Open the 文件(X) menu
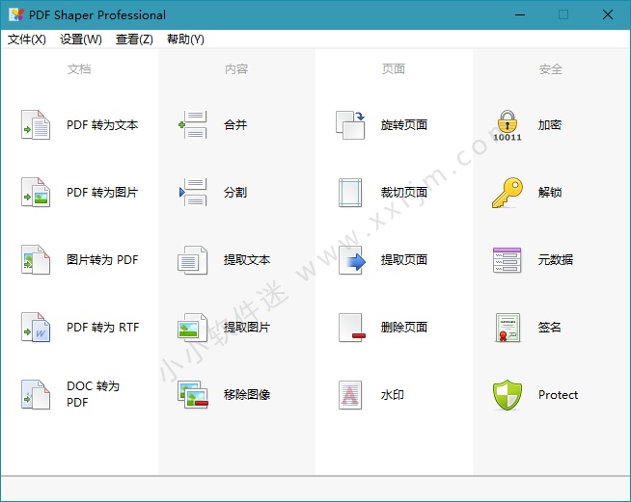 27,40
